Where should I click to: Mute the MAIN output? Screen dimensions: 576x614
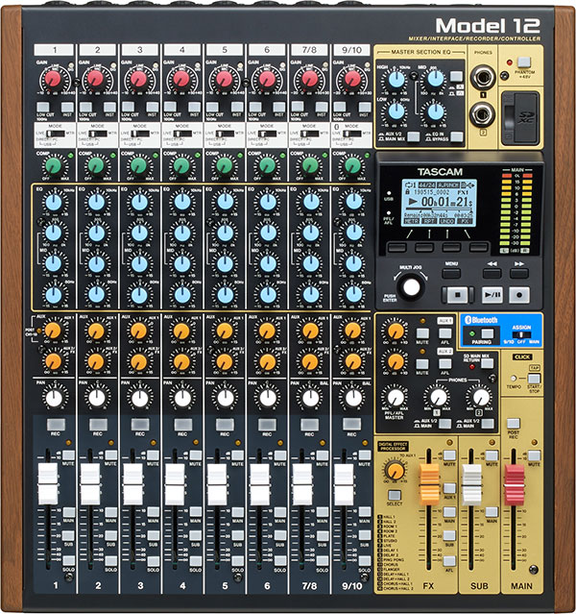tap(534, 455)
